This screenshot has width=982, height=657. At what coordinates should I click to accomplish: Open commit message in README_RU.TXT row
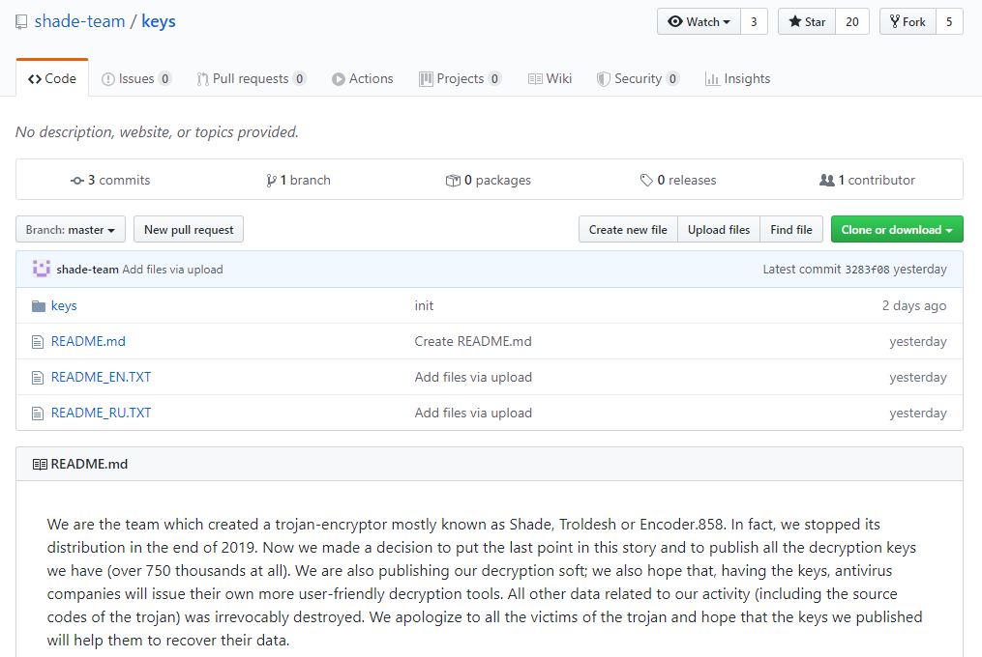pos(473,413)
